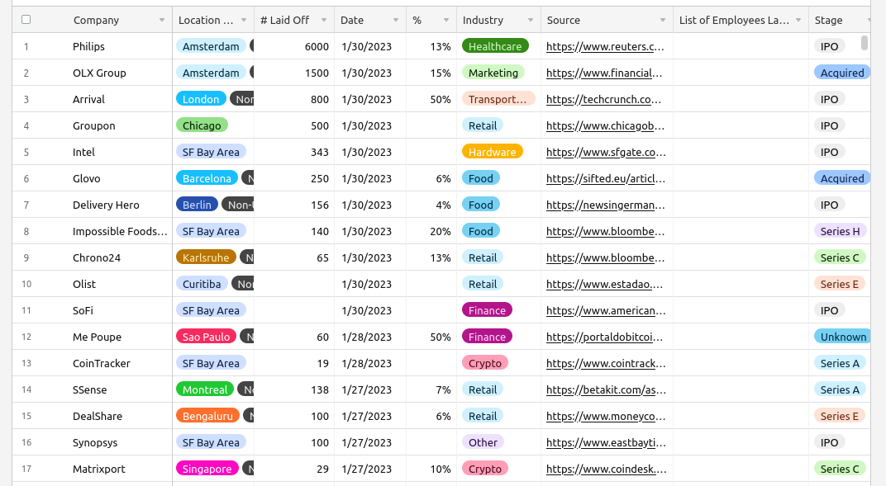886x486 pixels.
Task: Open the Estadao source link for Olist
Action: 605,284
